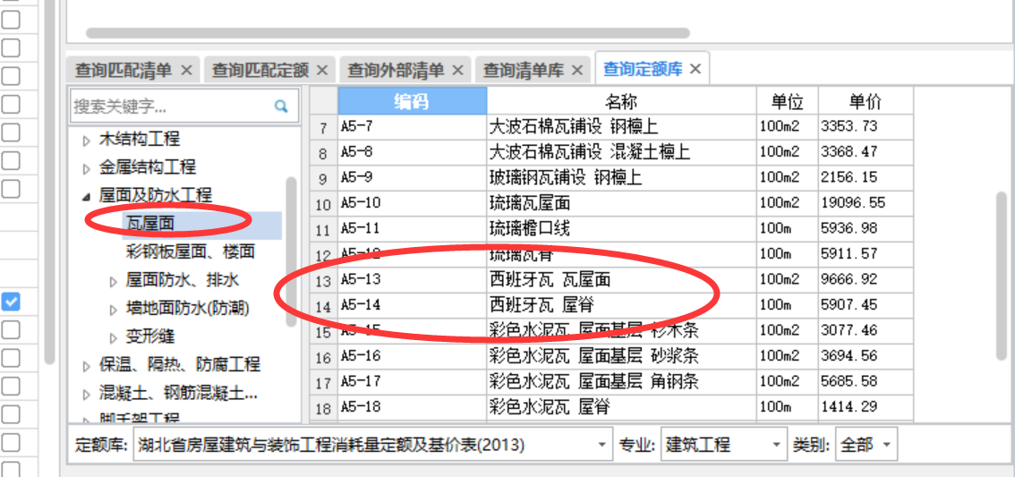Collapse the 屋面及防水工程 tree node
The width and height of the screenshot is (1015, 477).
point(87,196)
